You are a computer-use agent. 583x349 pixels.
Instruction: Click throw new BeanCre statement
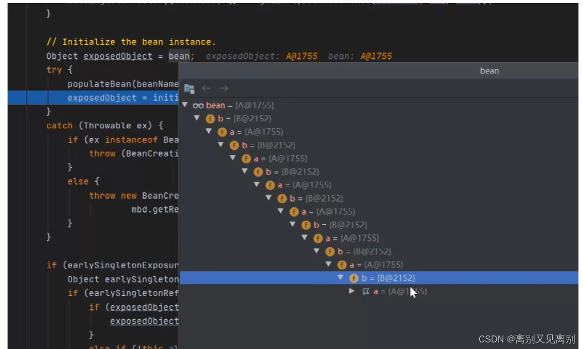133,196
